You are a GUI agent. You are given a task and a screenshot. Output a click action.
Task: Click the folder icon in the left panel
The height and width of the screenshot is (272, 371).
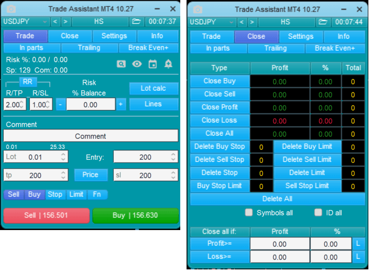click(x=136, y=21)
